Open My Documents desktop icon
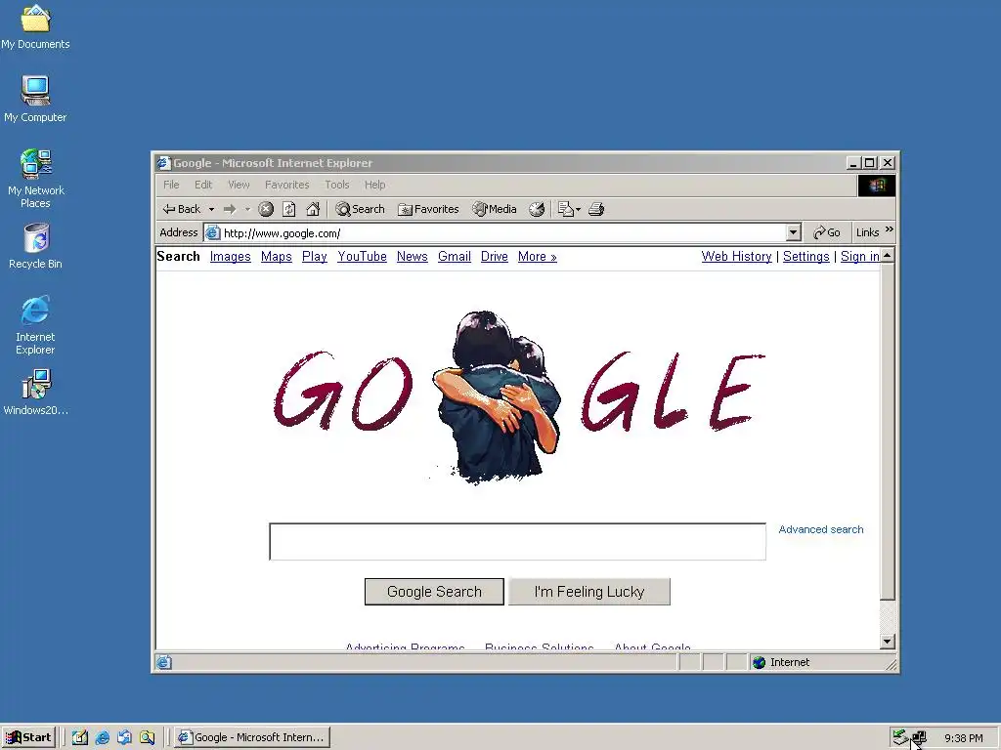The height and width of the screenshot is (750, 1001). point(35,26)
